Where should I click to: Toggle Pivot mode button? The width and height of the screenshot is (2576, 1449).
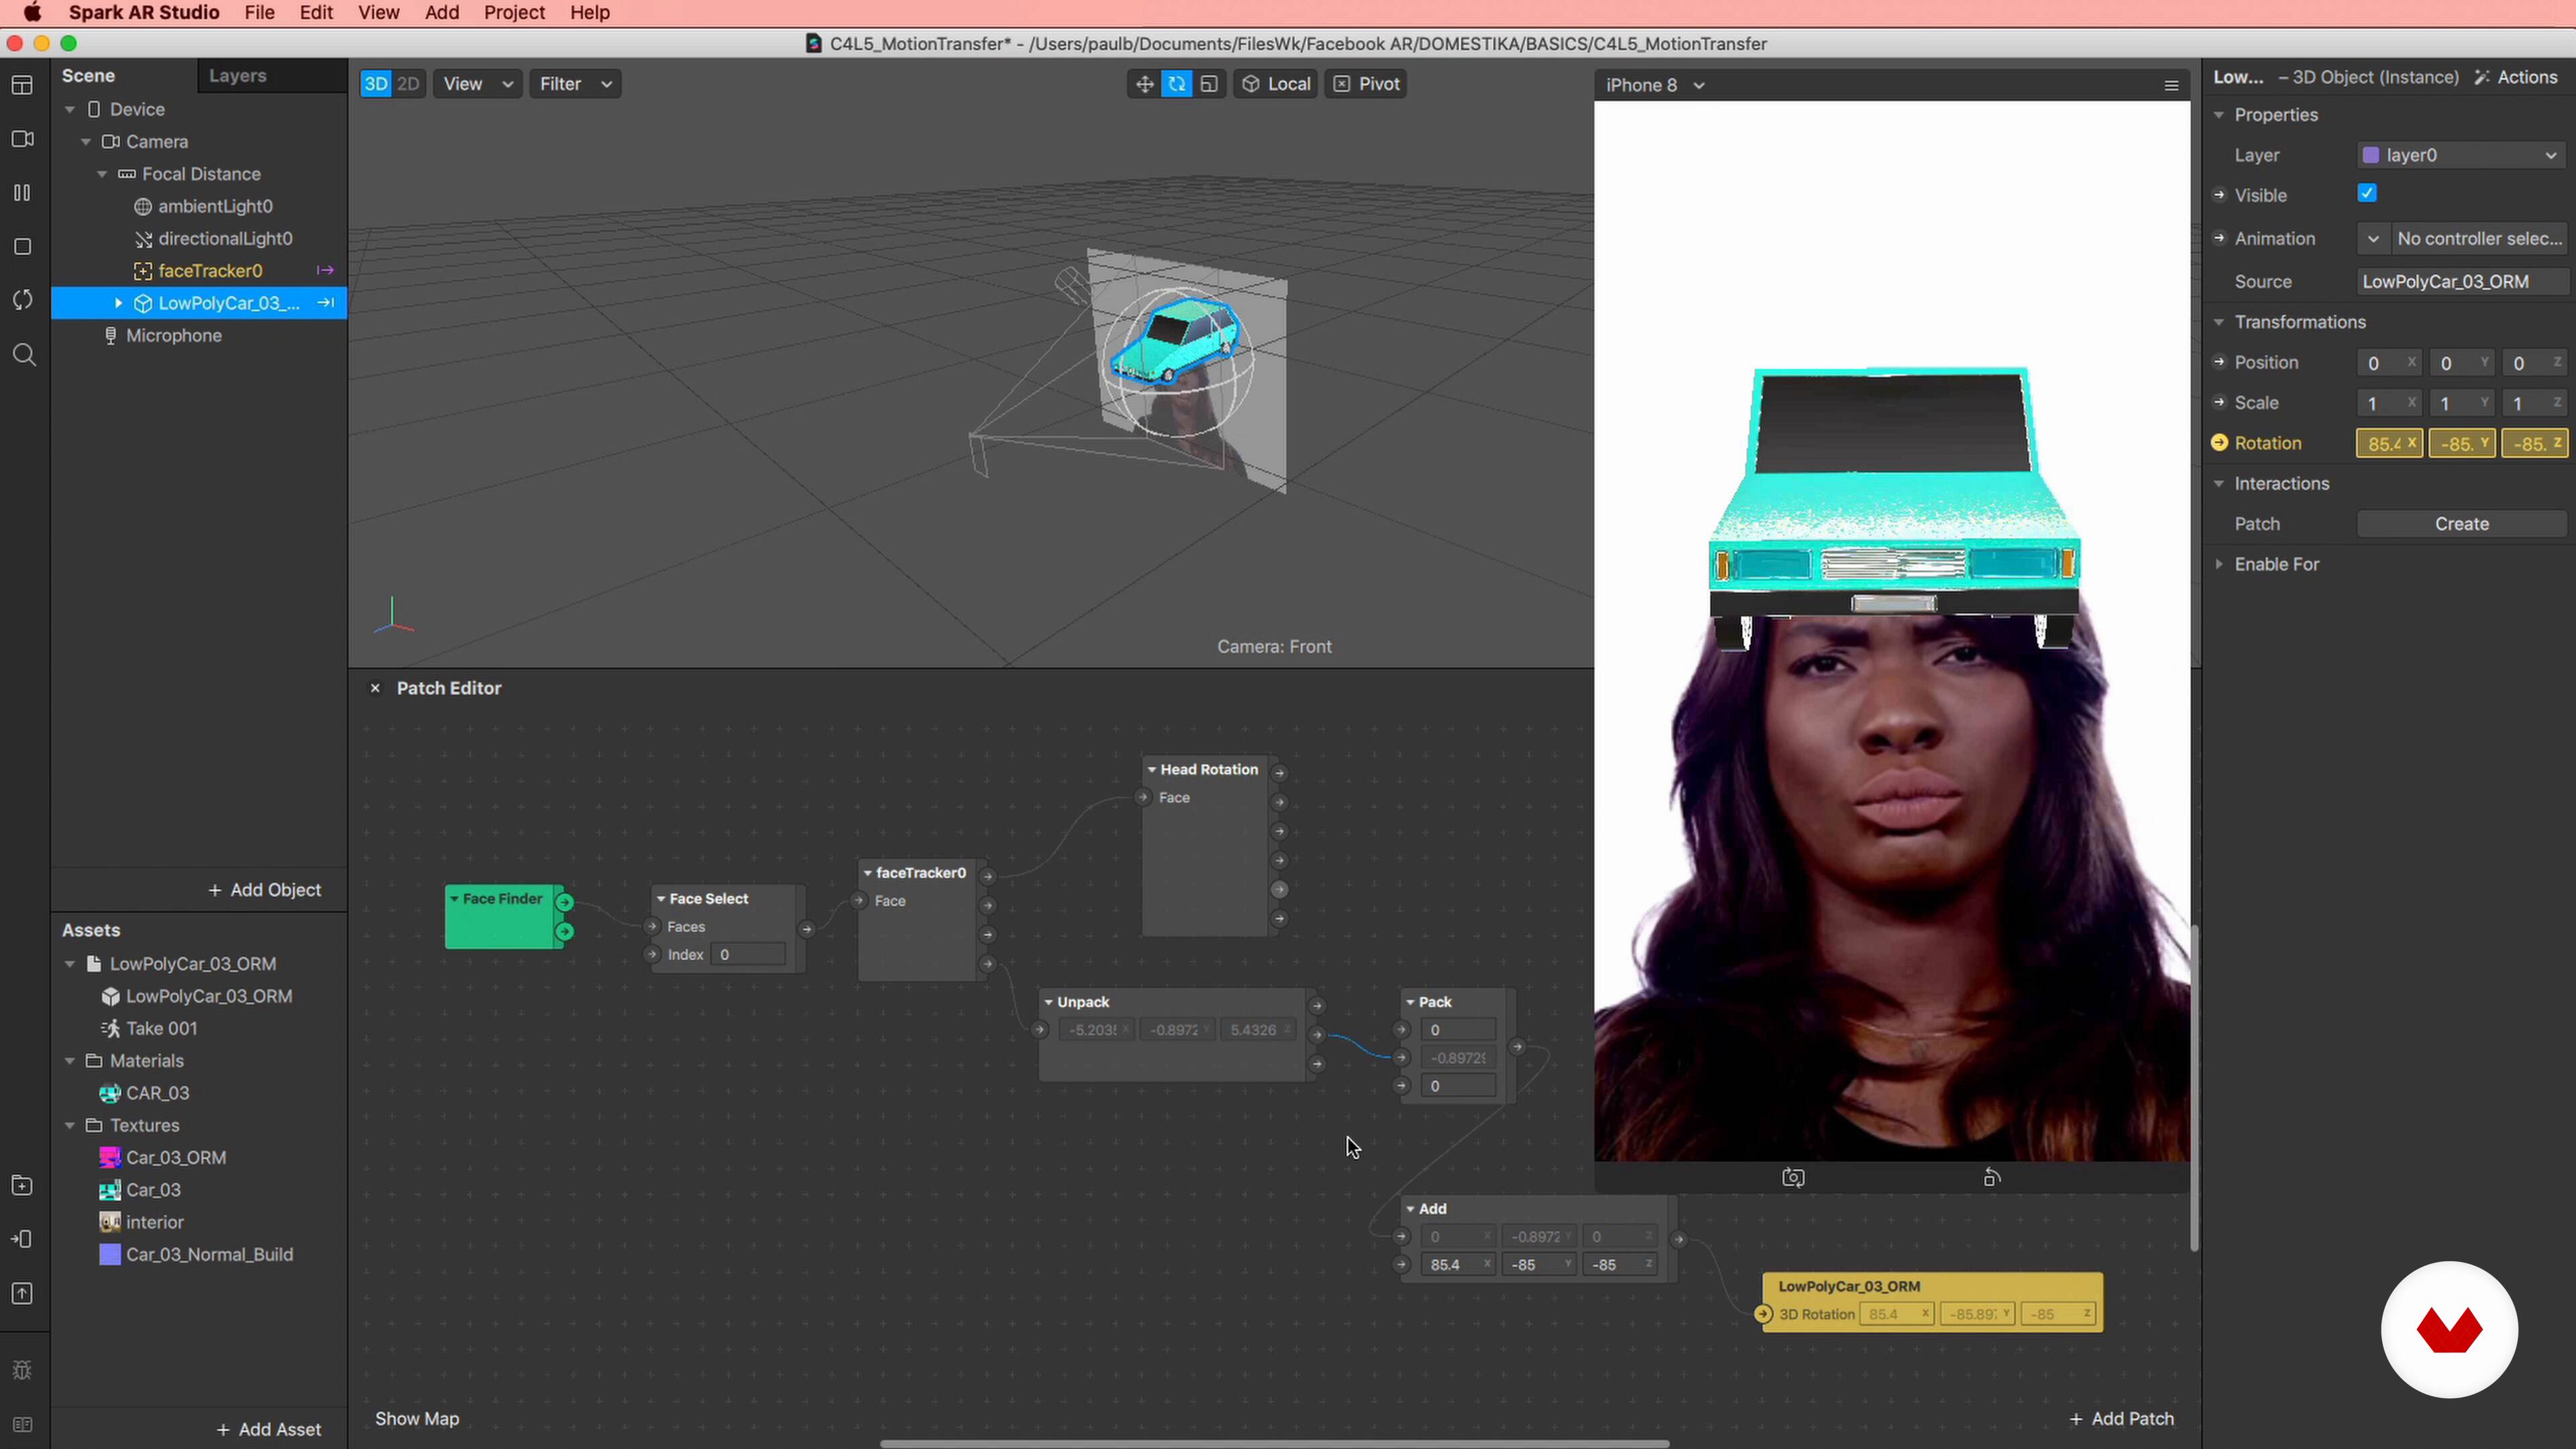pyautogui.click(x=1366, y=84)
